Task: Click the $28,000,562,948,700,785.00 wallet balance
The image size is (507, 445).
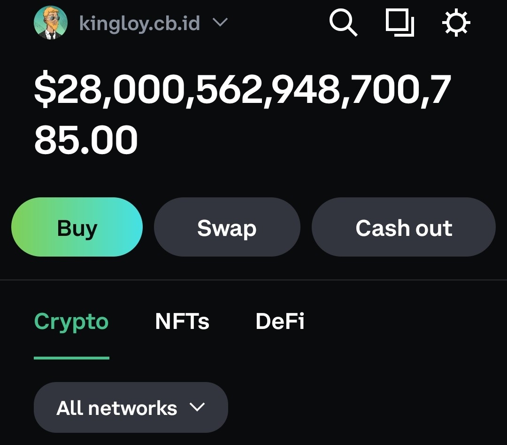Action: [x=243, y=113]
